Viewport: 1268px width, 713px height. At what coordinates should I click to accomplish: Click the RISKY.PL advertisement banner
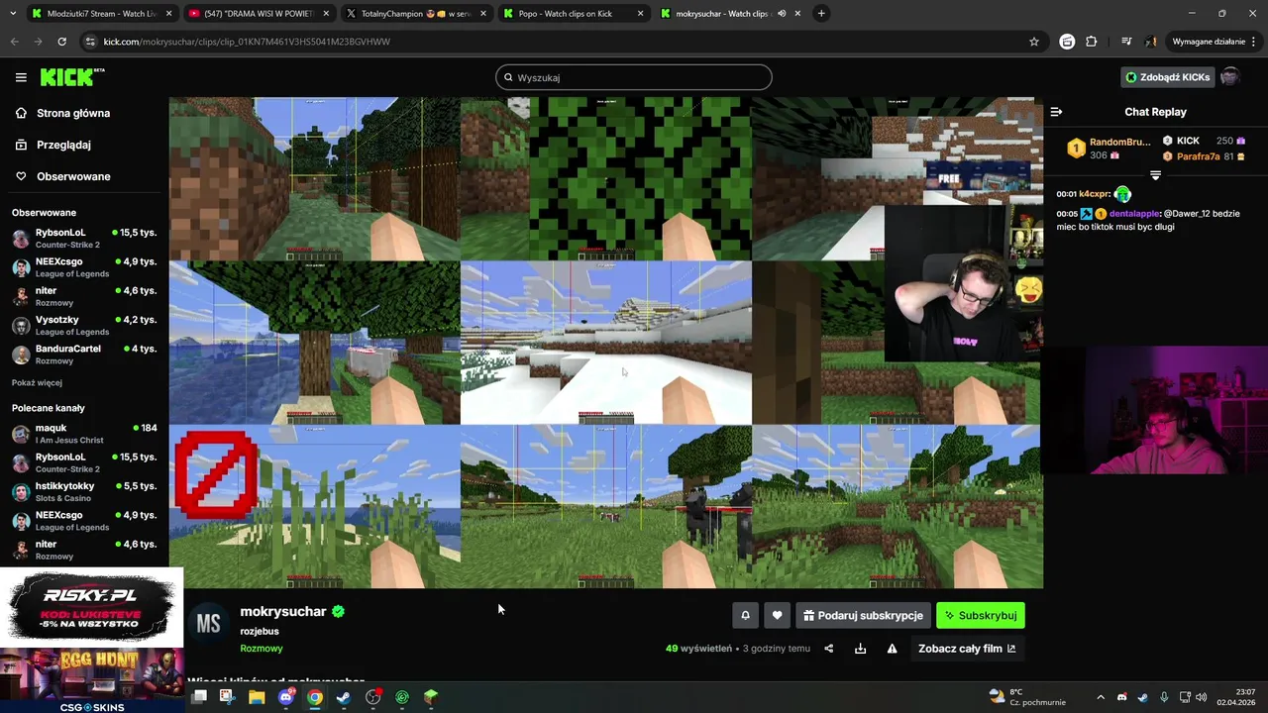(91, 607)
